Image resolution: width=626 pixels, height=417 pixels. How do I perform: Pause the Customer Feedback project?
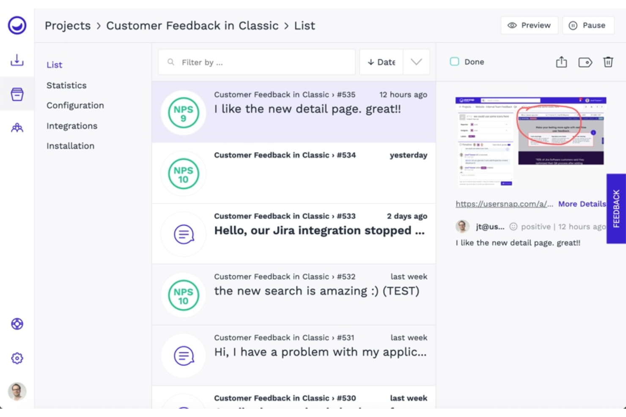point(588,25)
